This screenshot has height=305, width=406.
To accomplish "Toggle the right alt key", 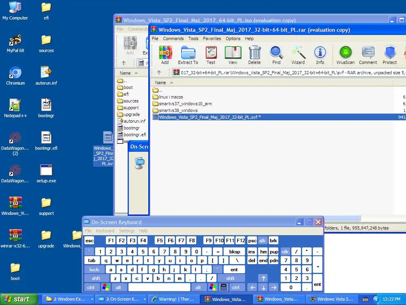I will [198, 288].
